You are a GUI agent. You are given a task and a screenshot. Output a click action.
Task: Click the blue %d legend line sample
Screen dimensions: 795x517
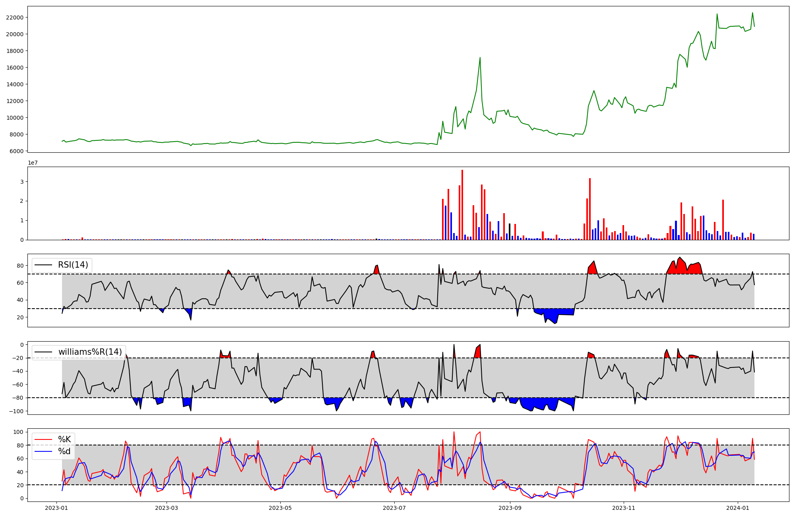click(43, 451)
